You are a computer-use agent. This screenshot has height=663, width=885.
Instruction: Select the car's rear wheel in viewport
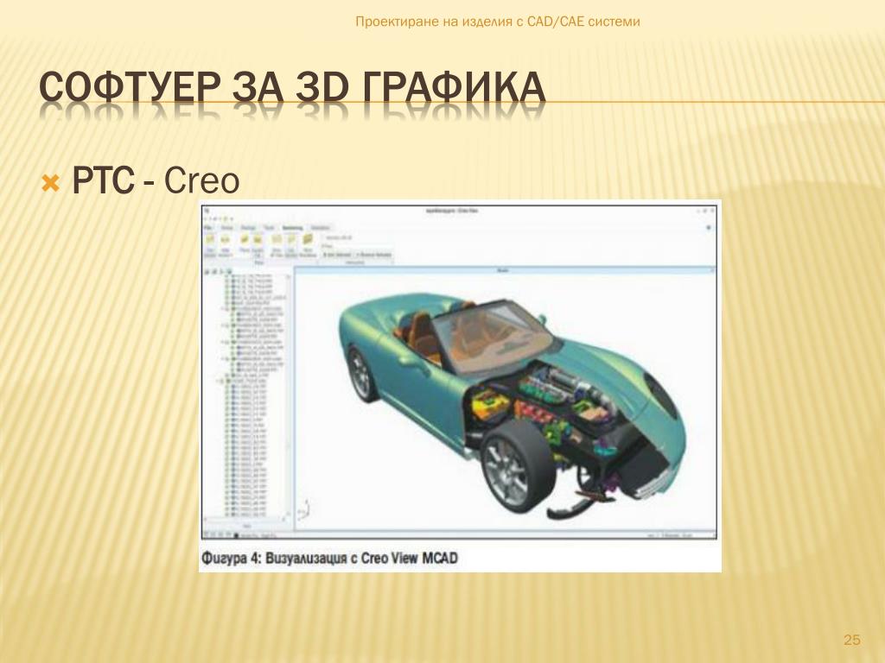click(x=362, y=374)
